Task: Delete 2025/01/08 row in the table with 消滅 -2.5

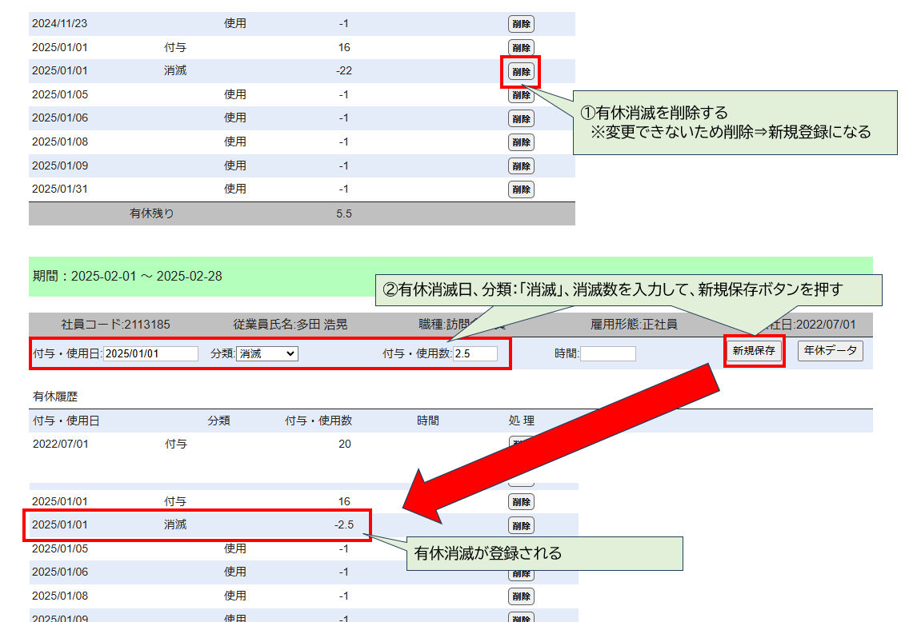Action: [521, 596]
